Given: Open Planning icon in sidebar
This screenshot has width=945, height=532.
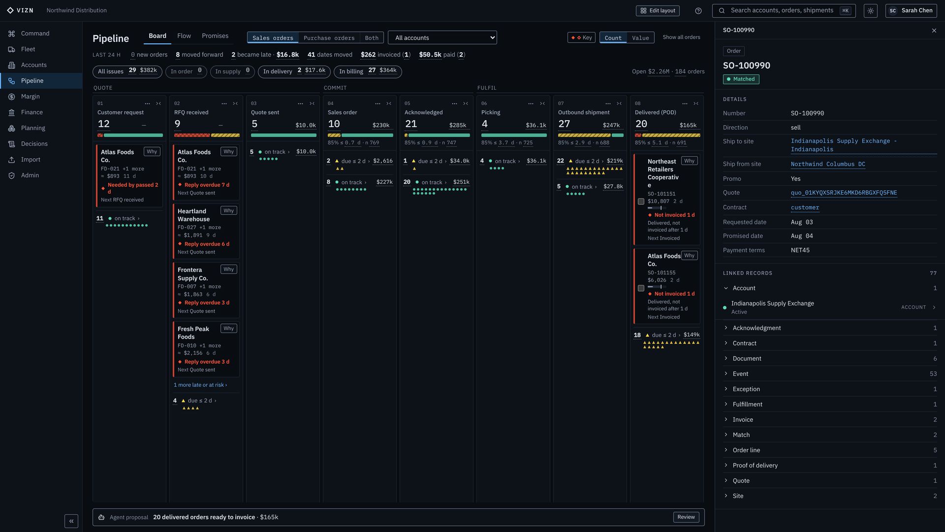Looking at the screenshot, I should pos(11,128).
